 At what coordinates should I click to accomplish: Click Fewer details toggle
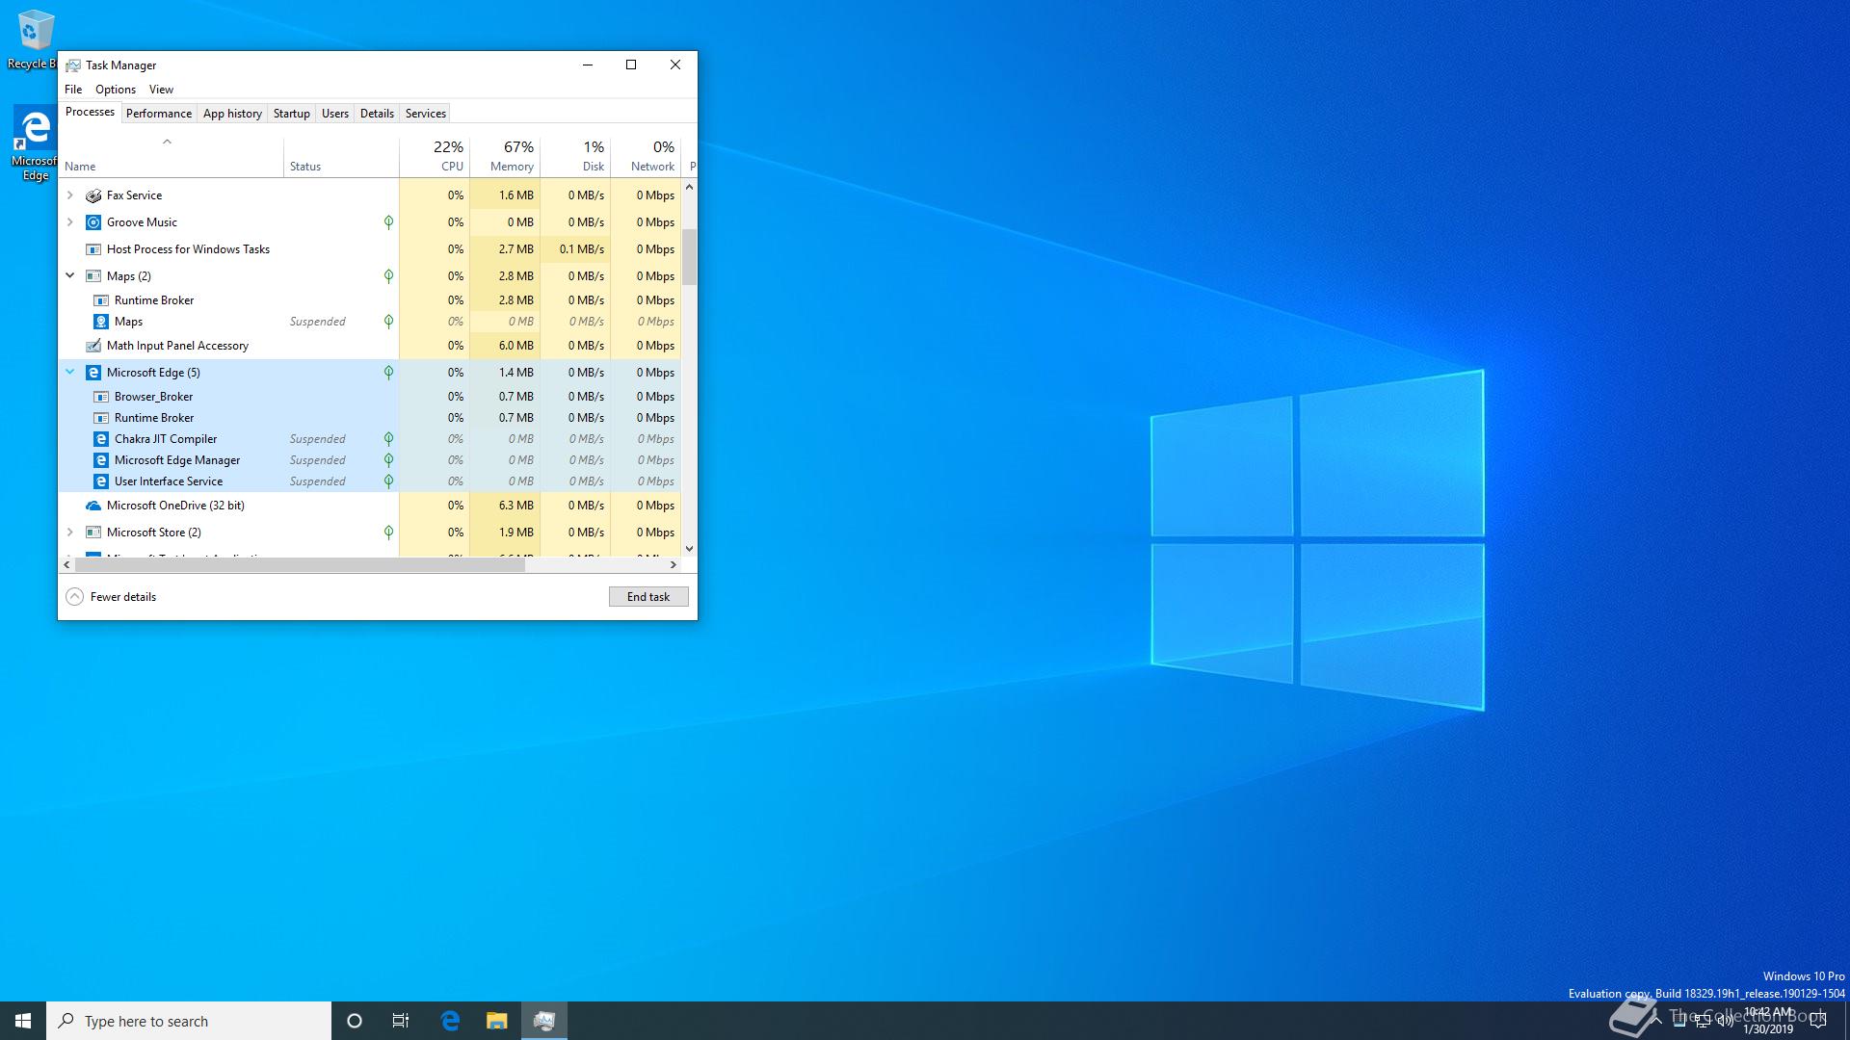click(111, 597)
